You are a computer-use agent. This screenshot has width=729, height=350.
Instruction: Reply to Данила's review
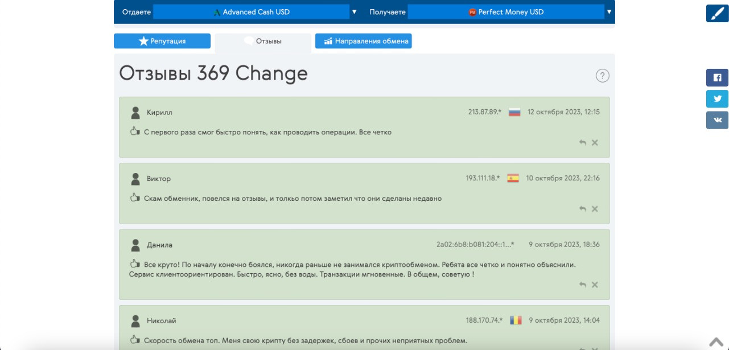pos(582,285)
